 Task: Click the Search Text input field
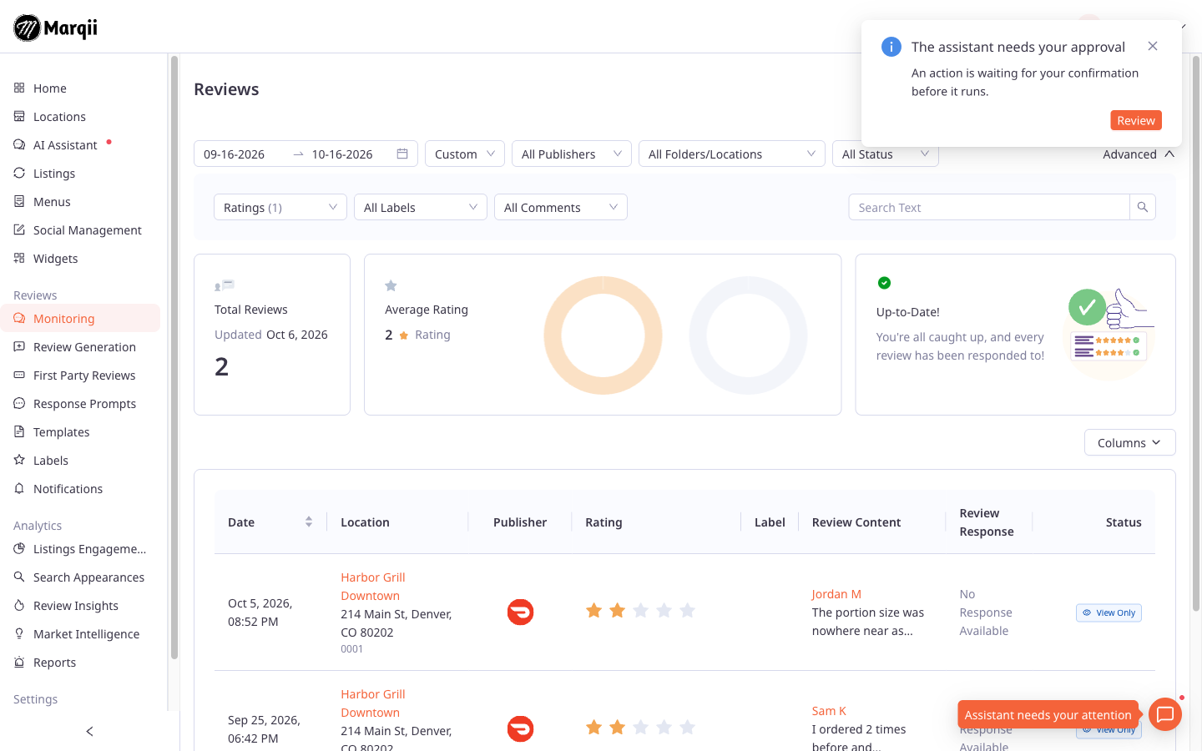pos(989,207)
